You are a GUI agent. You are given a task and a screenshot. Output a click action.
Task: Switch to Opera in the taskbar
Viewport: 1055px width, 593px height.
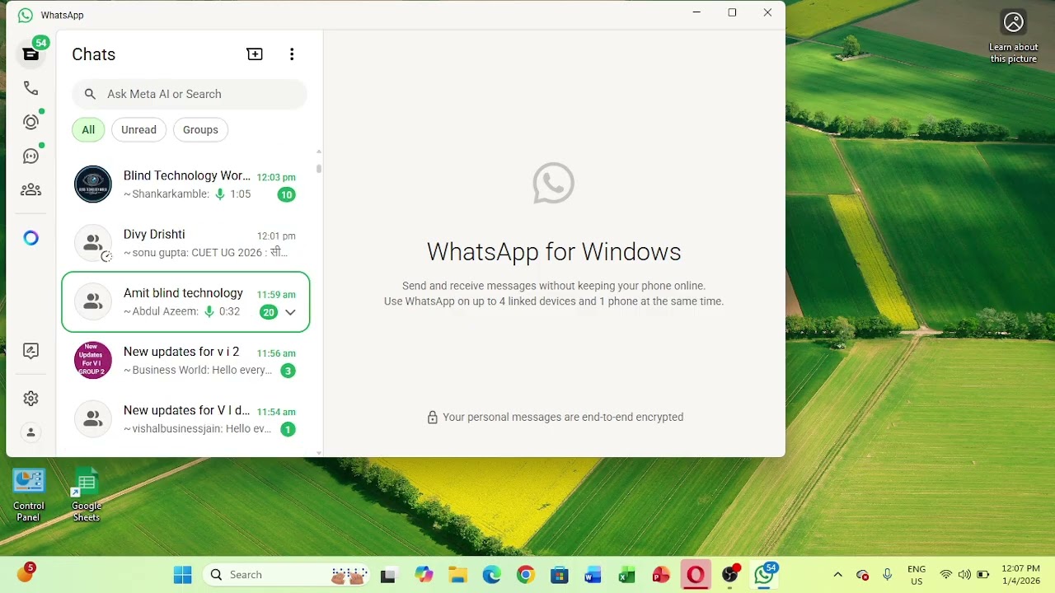[696, 575]
